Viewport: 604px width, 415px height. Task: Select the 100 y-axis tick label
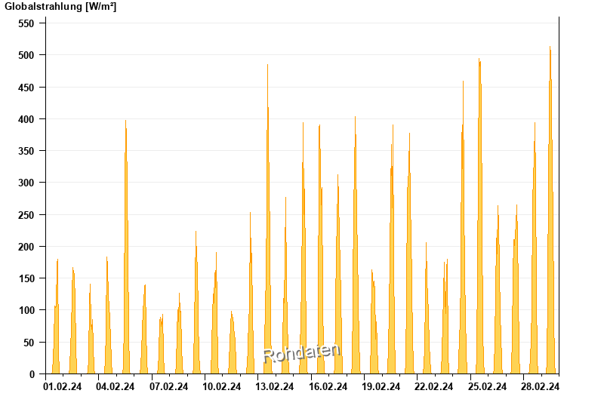click(27, 310)
